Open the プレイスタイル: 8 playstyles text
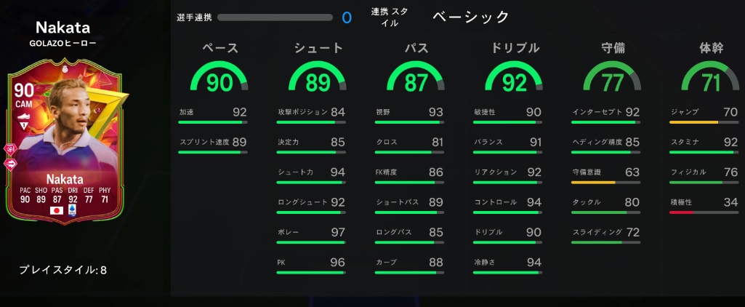This screenshot has height=307, width=745. click(x=63, y=270)
